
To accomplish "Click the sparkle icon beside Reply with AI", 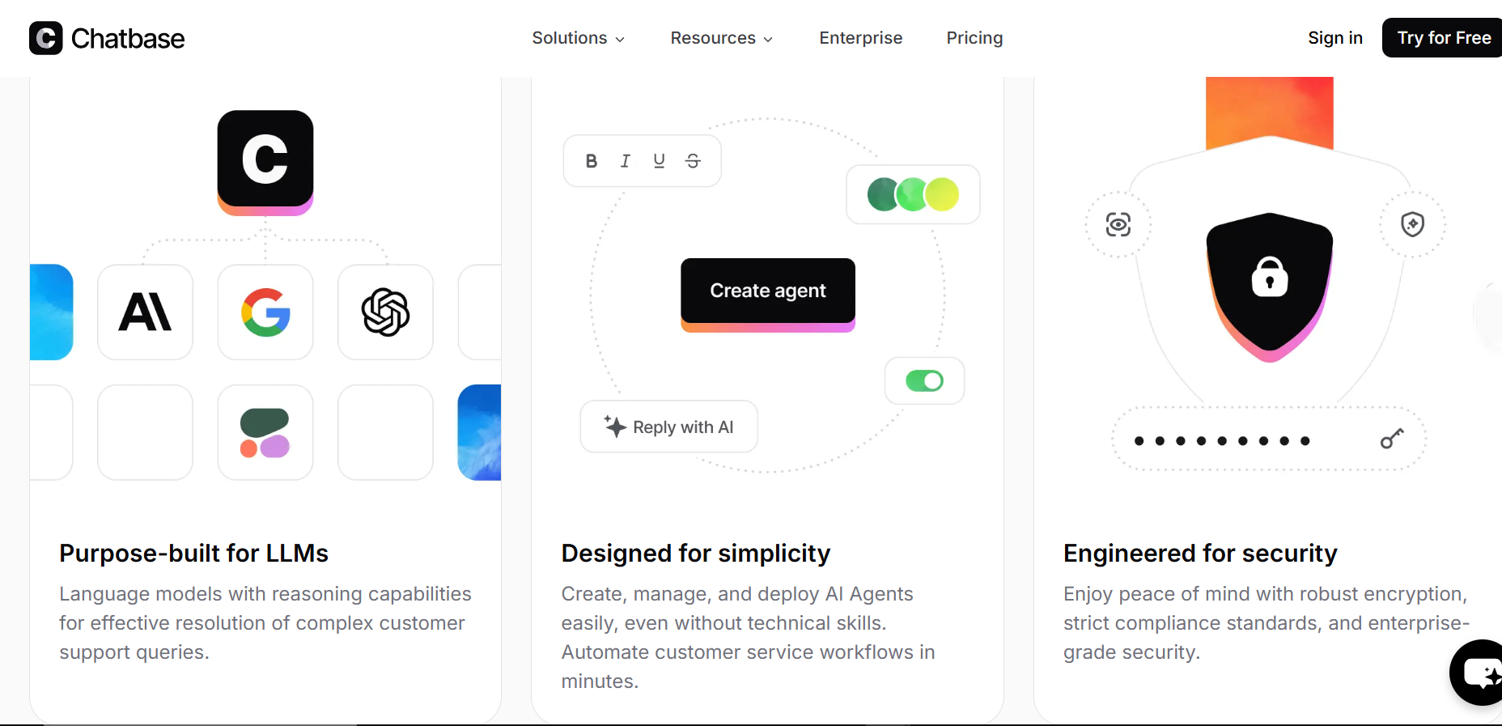I will click(x=615, y=427).
